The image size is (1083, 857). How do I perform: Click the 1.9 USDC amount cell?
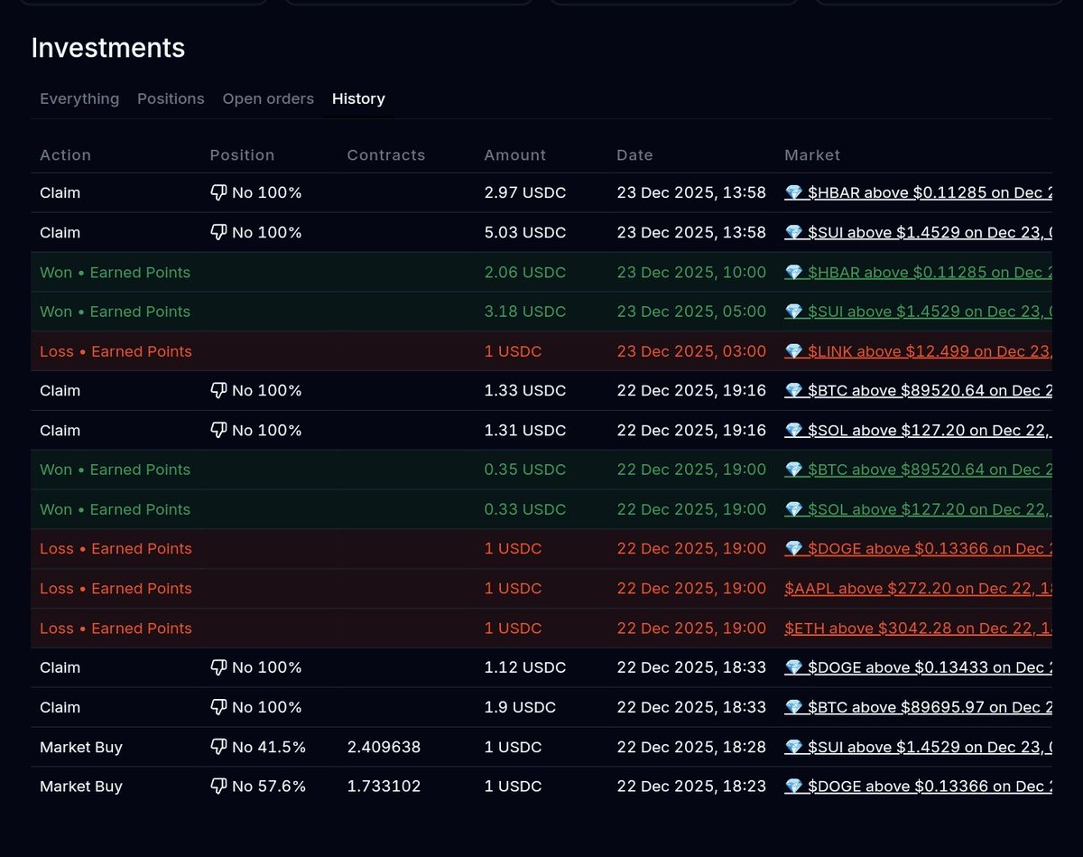[521, 707]
